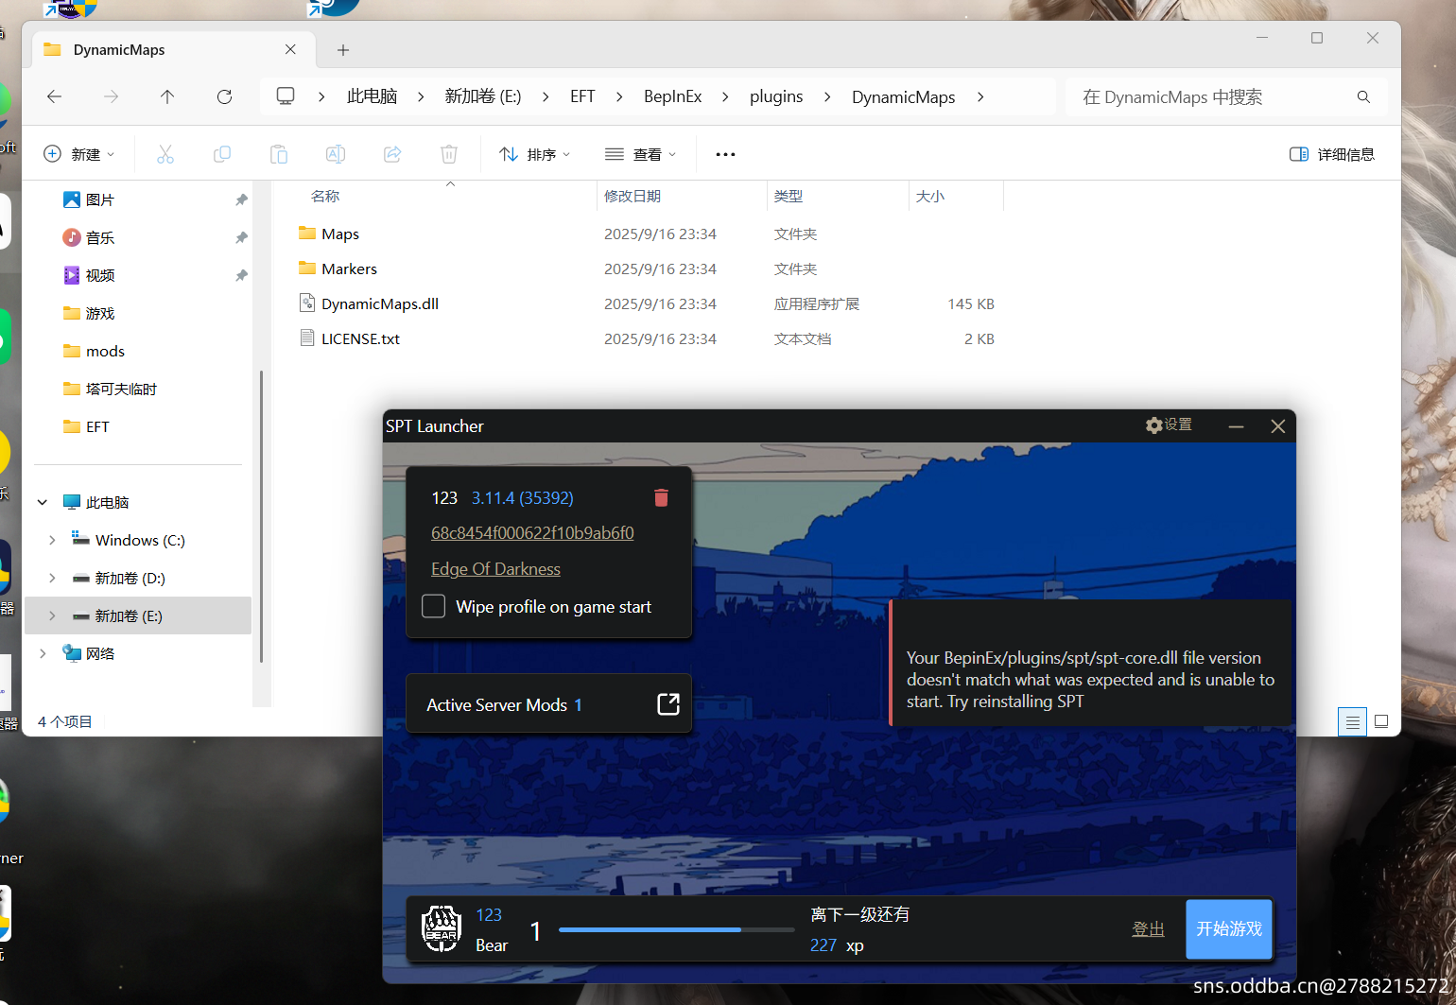Click BepInEx in address breadcrumb

672,96
